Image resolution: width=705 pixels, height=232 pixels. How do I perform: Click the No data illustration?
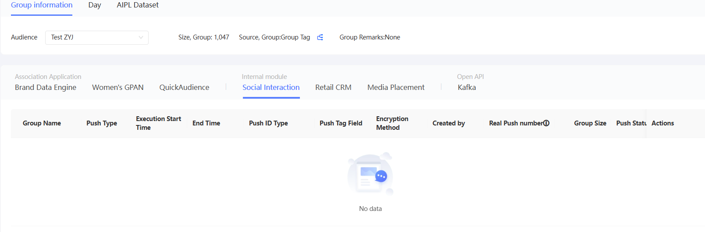[x=370, y=174]
